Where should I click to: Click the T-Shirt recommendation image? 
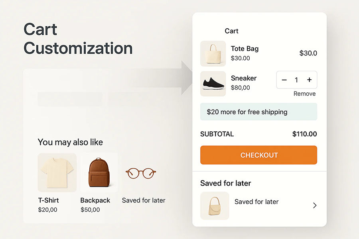[x=57, y=172]
